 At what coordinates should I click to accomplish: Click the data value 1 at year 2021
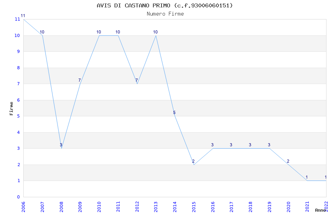point(307,177)
